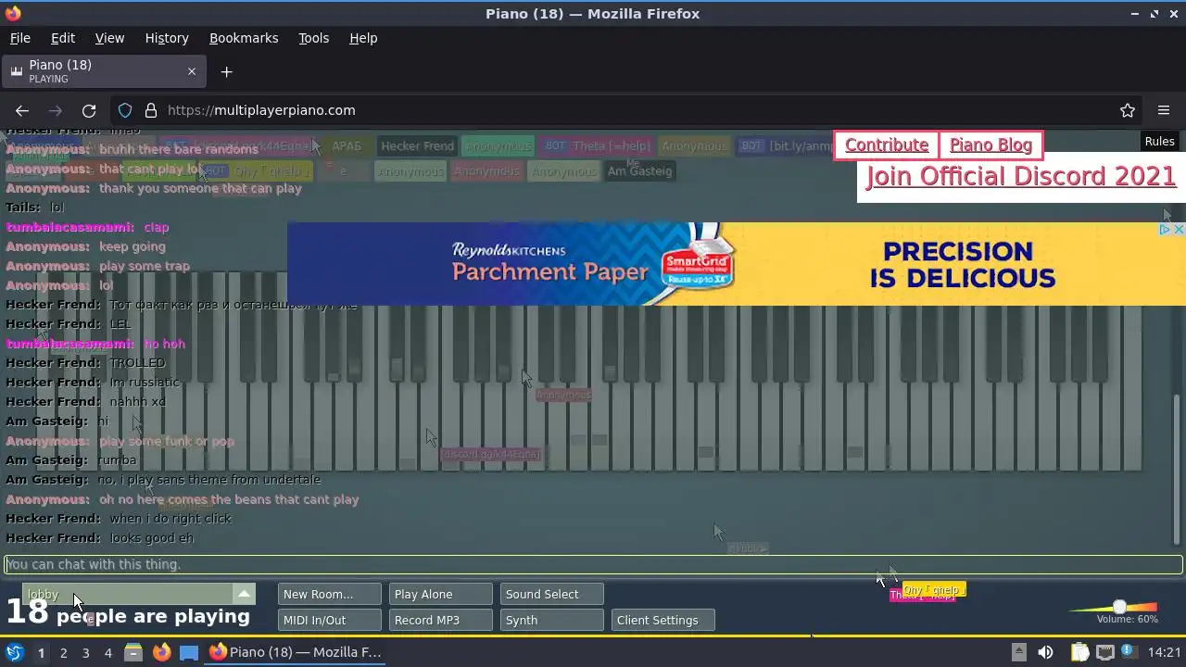Open the History menu
This screenshot has width=1186, height=667.
point(167,38)
